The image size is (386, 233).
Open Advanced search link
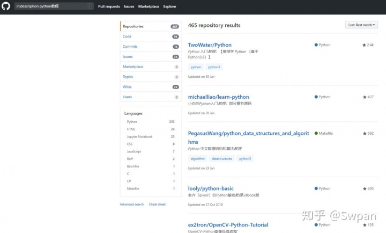click(x=132, y=205)
